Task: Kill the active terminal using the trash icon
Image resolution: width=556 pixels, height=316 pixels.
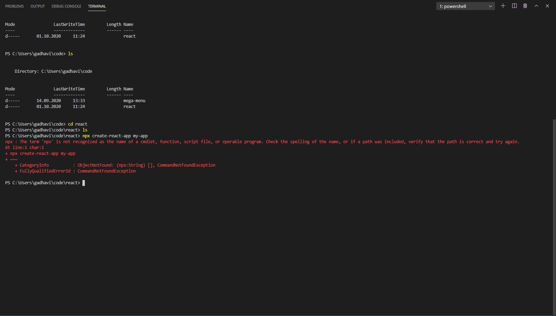Action: click(x=525, y=6)
